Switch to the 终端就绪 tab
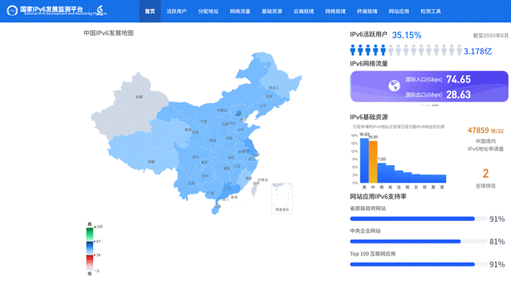The width and height of the screenshot is (511, 282). [367, 11]
